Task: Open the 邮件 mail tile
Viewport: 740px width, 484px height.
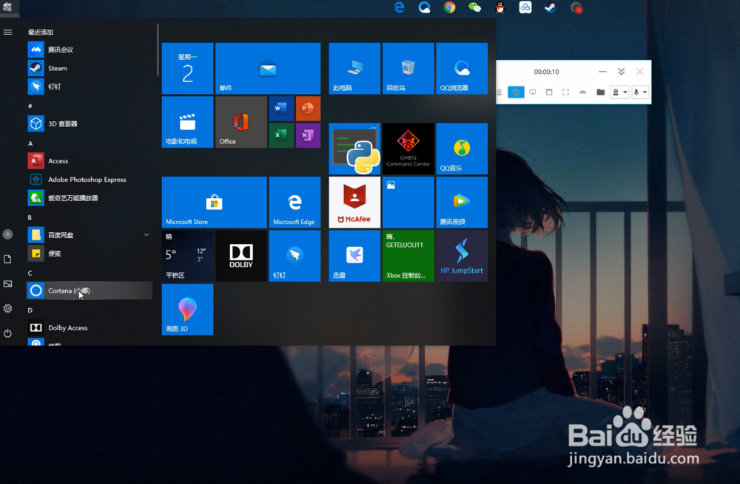Action: 268,68
